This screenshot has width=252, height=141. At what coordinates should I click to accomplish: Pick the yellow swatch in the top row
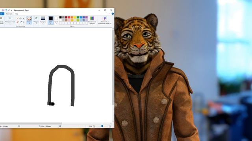click(75, 17)
